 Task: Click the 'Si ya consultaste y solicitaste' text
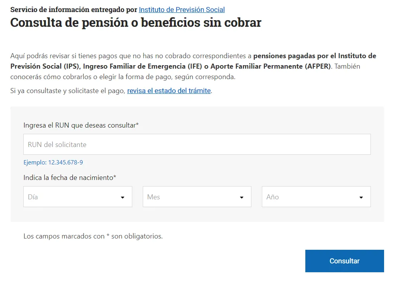(68, 91)
